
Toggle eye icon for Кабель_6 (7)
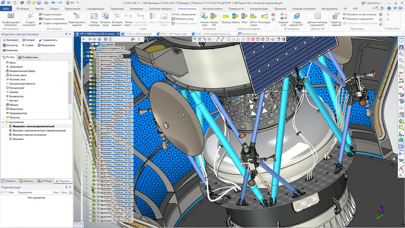click(91, 80)
